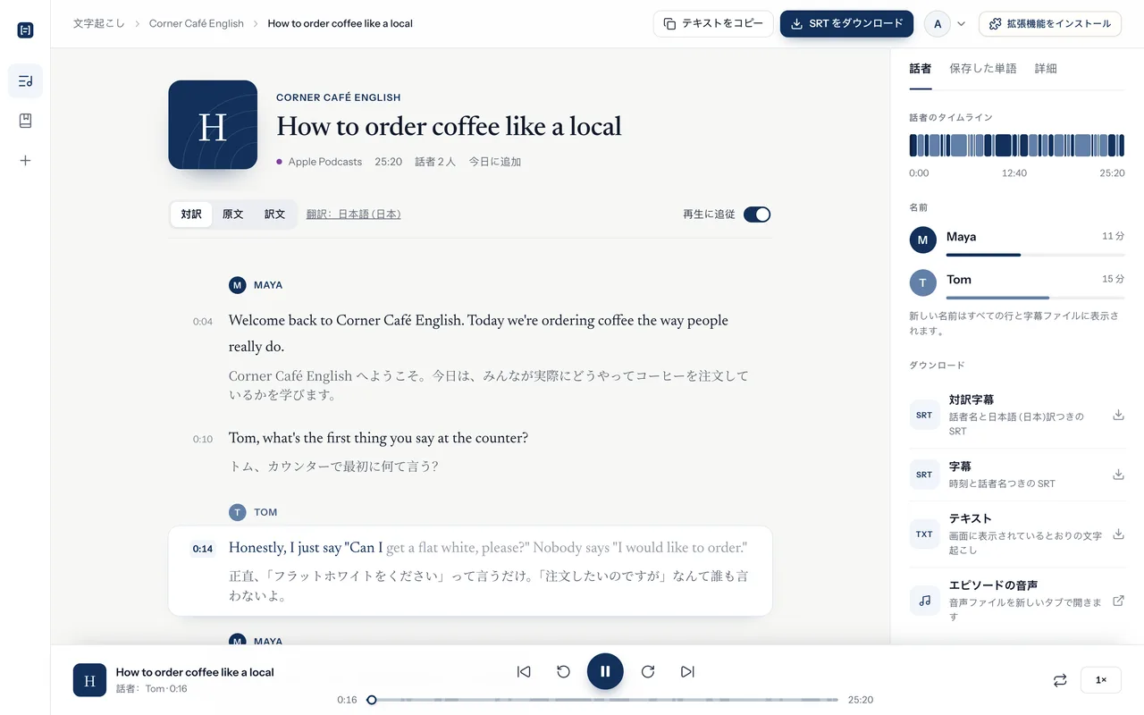Viewport: 1144px width, 715px height.
Task: Open the account menu next to avatar A
Action: [961, 24]
